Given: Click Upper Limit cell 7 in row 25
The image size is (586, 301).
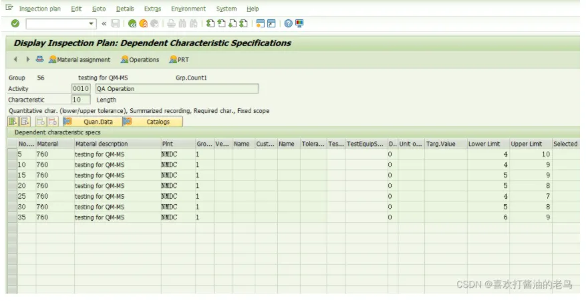Looking at the screenshot, I should pos(531,196).
